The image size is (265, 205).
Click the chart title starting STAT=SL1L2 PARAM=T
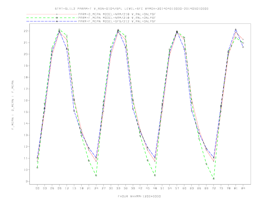click(131, 9)
